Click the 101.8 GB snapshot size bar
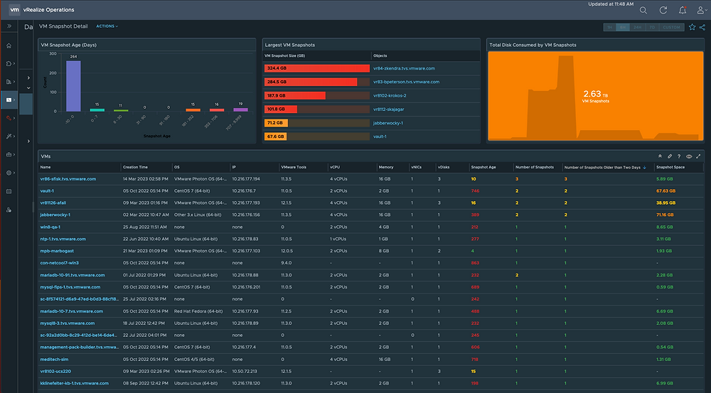 (x=281, y=109)
